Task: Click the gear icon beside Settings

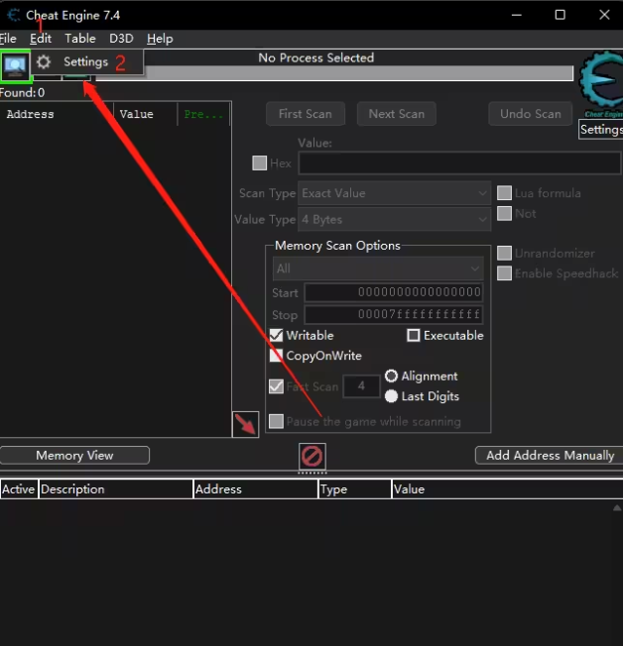Action: click(x=44, y=62)
